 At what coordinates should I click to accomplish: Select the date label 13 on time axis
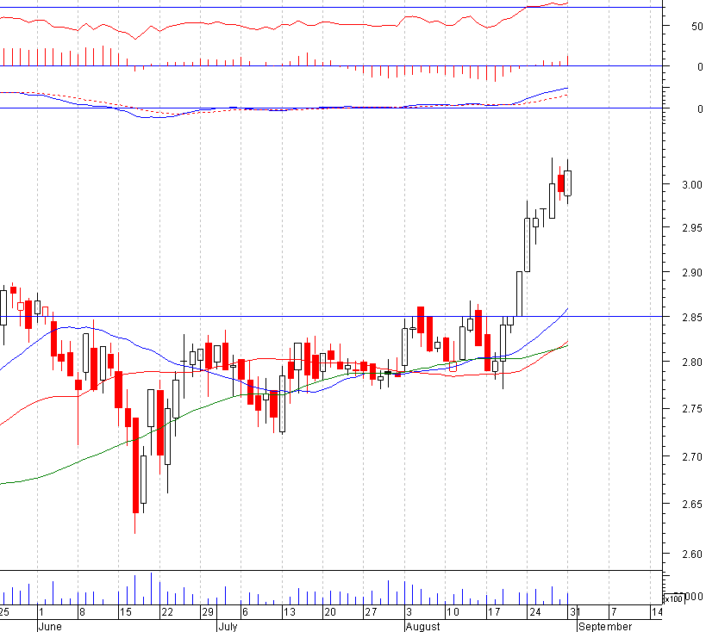tap(289, 611)
